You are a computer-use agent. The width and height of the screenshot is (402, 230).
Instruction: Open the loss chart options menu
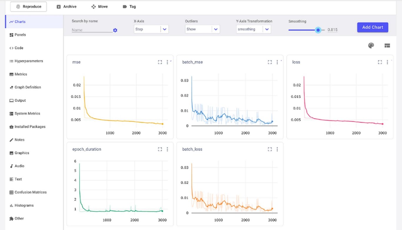pyautogui.click(x=387, y=62)
